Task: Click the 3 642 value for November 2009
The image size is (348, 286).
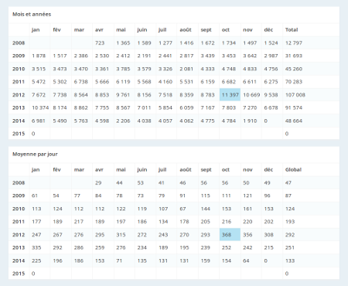Action: tap(250, 56)
